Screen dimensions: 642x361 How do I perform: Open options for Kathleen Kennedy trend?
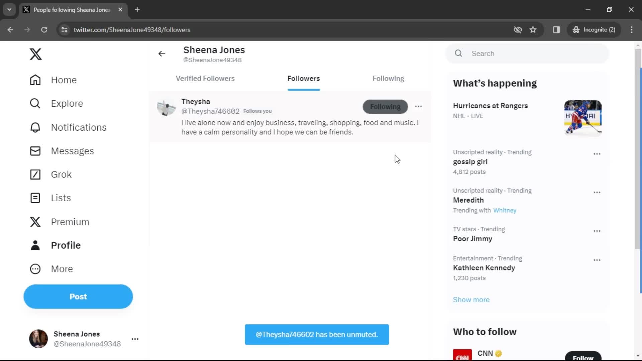pos(597,260)
